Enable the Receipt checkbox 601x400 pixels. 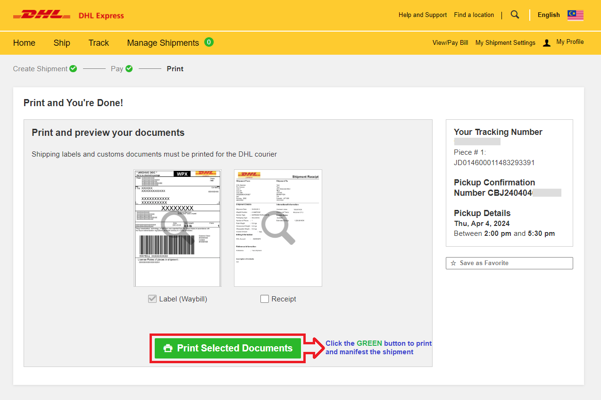click(x=265, y=299)
